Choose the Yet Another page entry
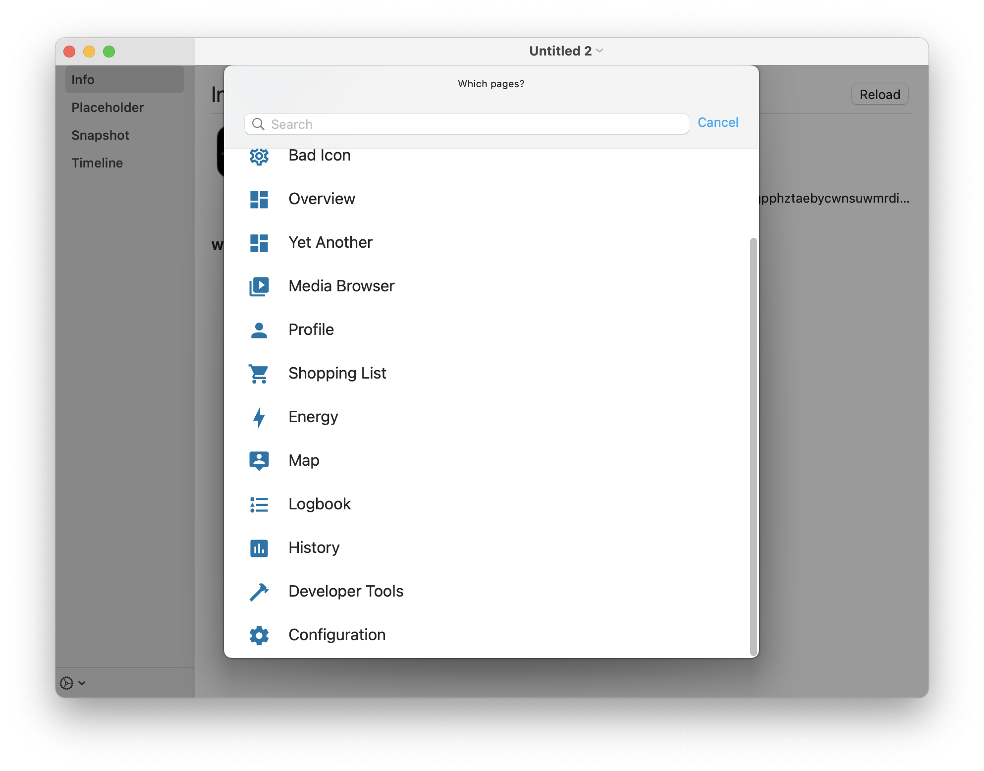Viewport: 984px width, 771px height. coord(330,243)
